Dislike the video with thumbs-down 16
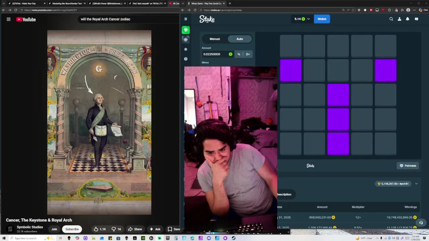Viewport: 429px width, 241px height. 117,229
